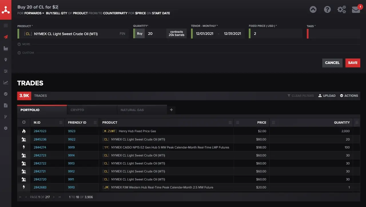
Task: Switch to NATURAL GAS tab
Action: tap(142, 110)
